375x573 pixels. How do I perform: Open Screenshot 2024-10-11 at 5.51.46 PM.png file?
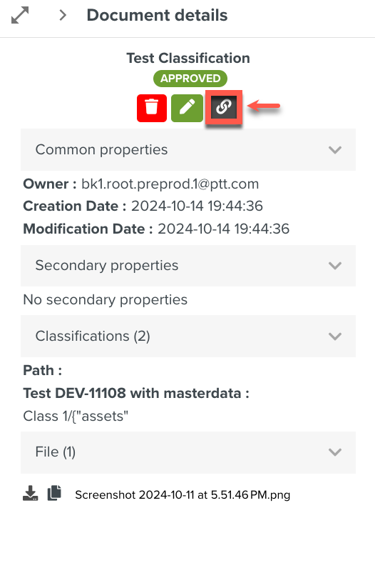183,495
